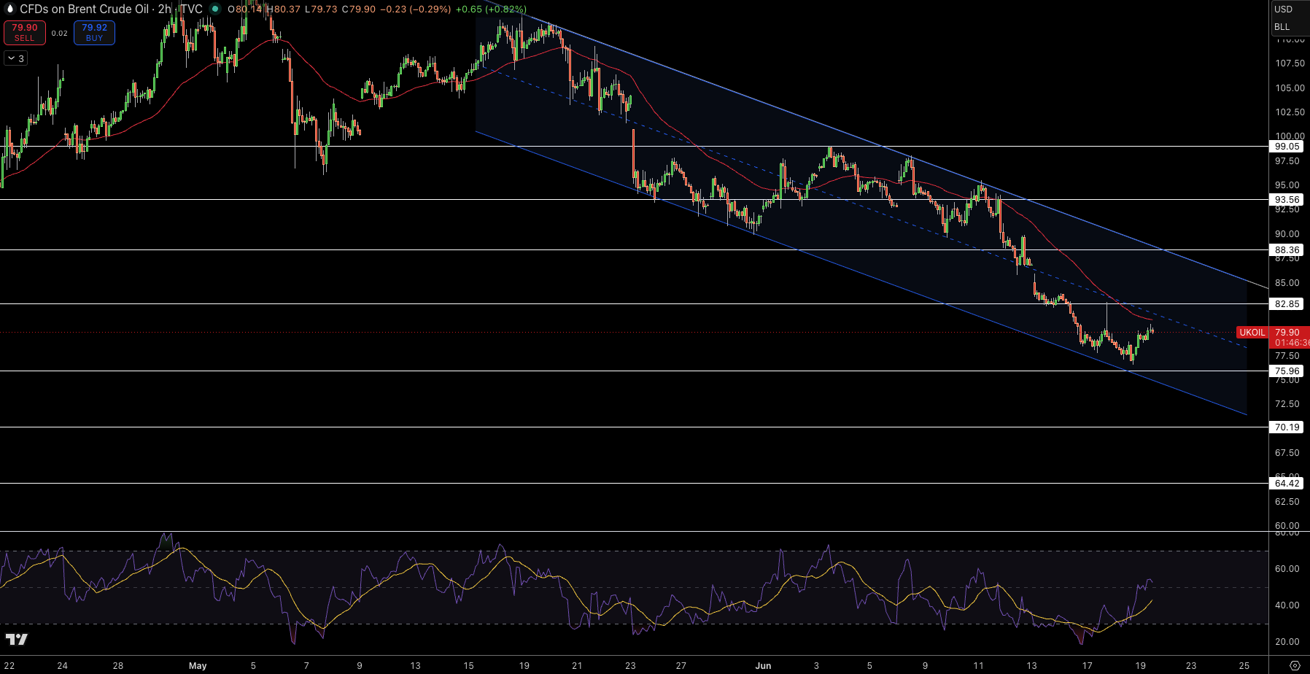1310x674 pixels.
Task: Click the Brent Crude Oil droplet symbol icon
Action: point(9,9)
